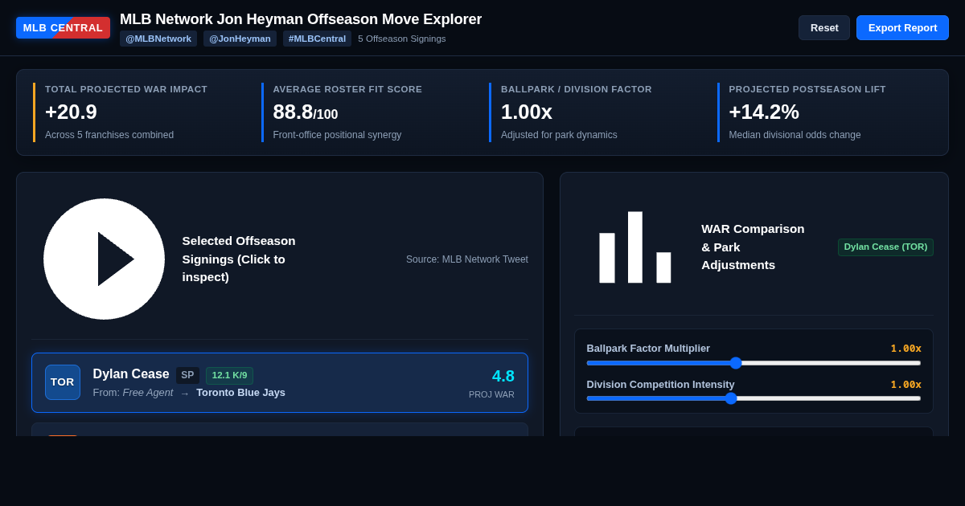Reset the explorer settings

coord(824,27)
